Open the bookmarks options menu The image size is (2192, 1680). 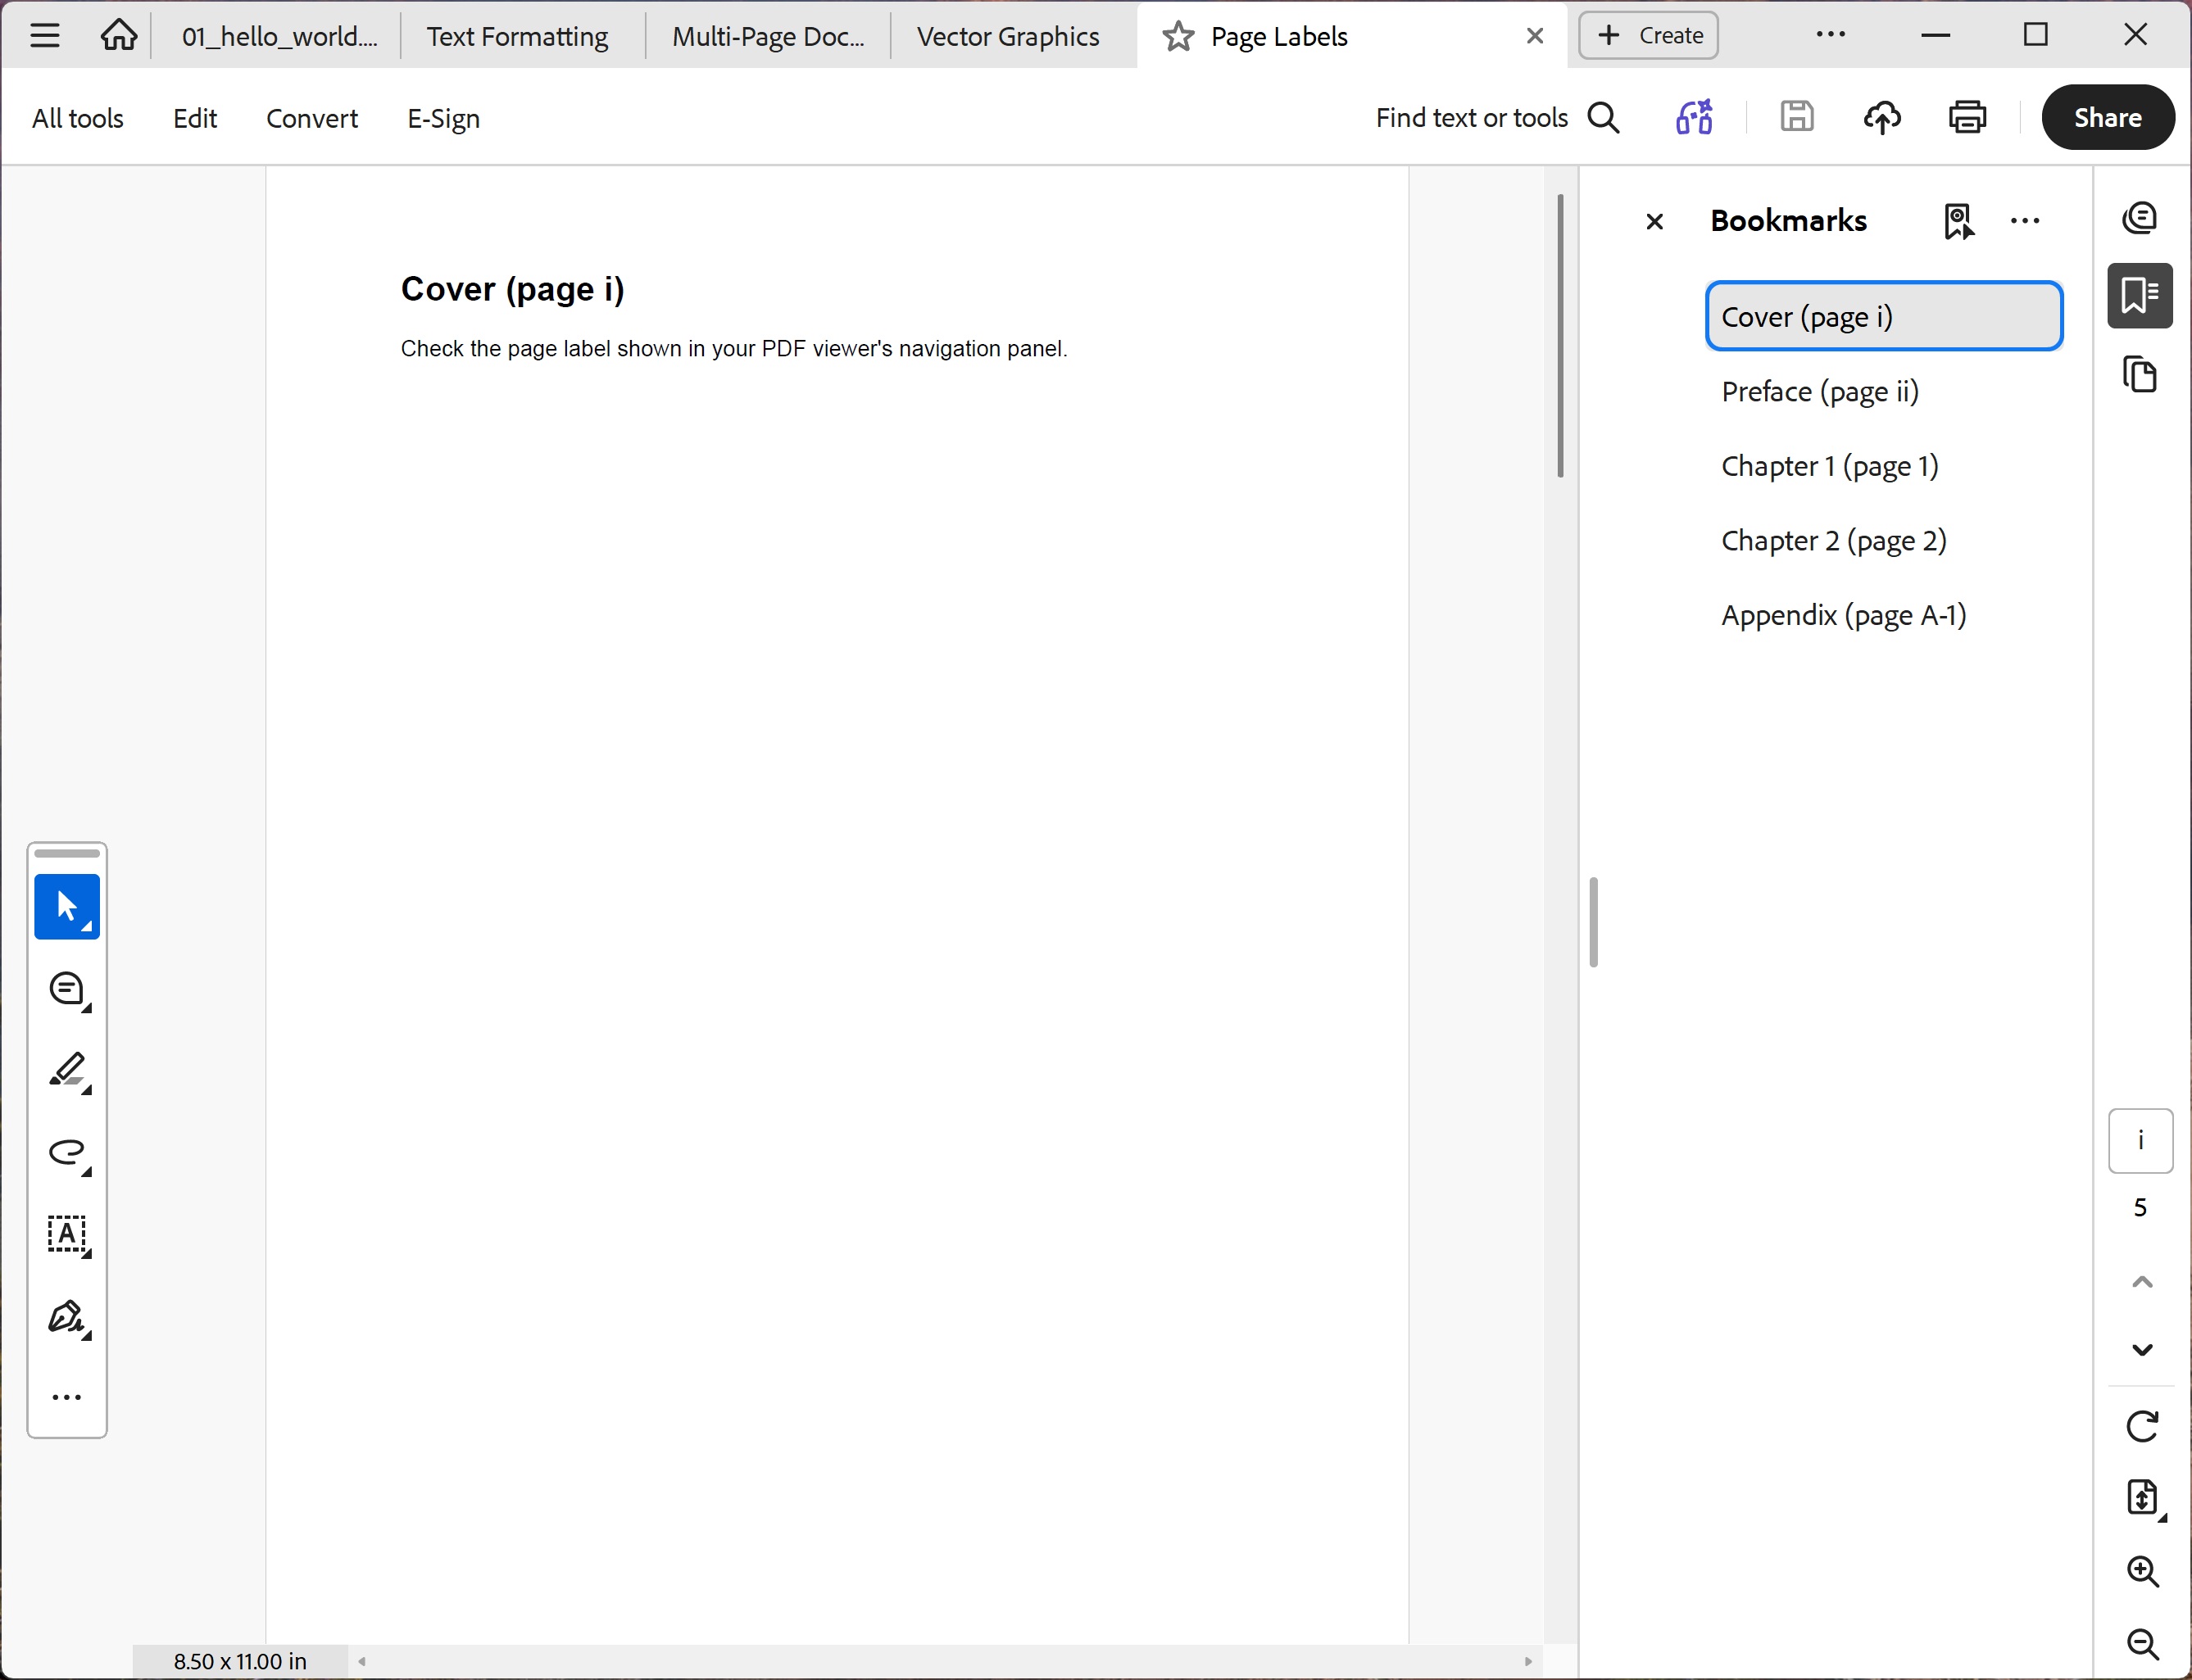point(2025,221)
